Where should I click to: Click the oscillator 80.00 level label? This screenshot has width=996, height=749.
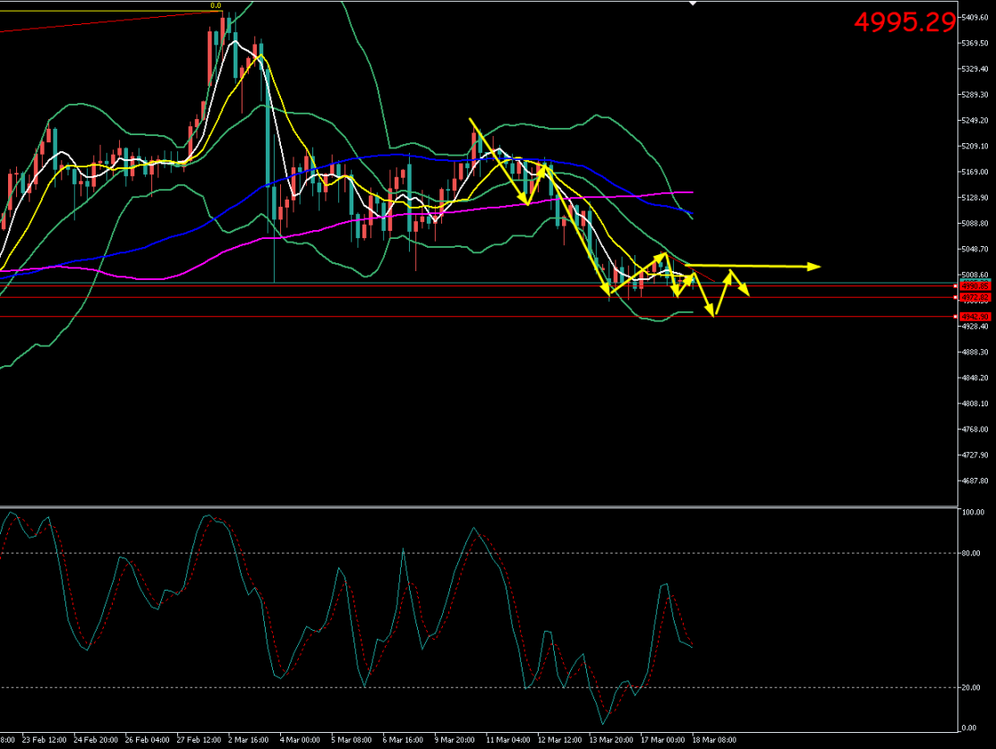pyautogui.click(x=972, y=553)
